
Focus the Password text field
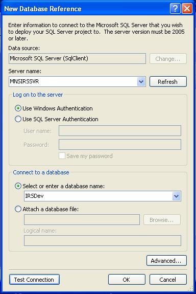click(120, 144)
